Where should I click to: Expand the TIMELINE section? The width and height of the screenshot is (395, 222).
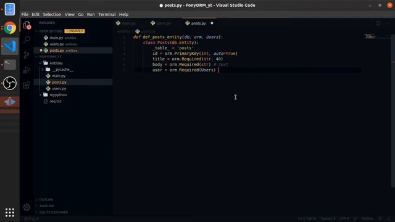[36, 206]
